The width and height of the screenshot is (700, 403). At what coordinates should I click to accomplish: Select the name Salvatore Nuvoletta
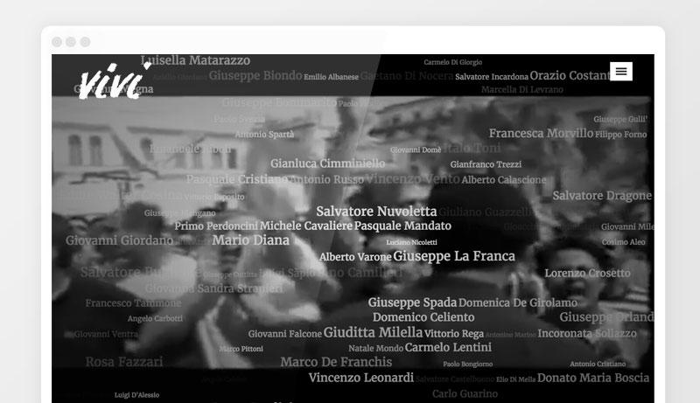point(376,212)
